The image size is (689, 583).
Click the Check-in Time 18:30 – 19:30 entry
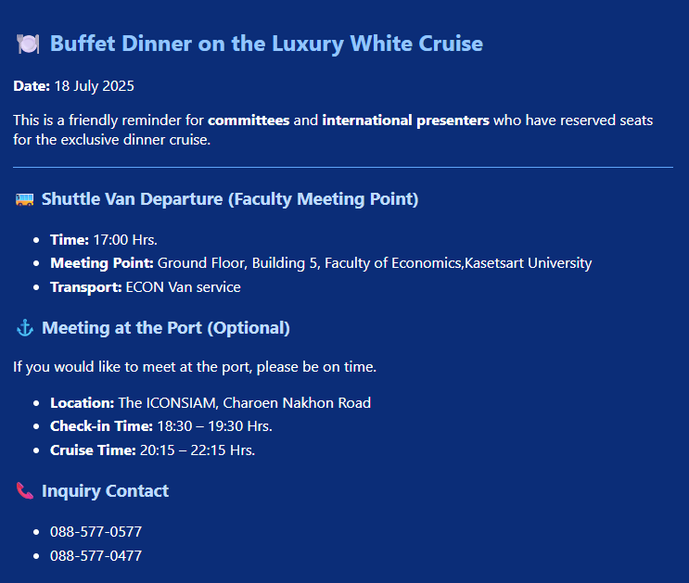161,426
